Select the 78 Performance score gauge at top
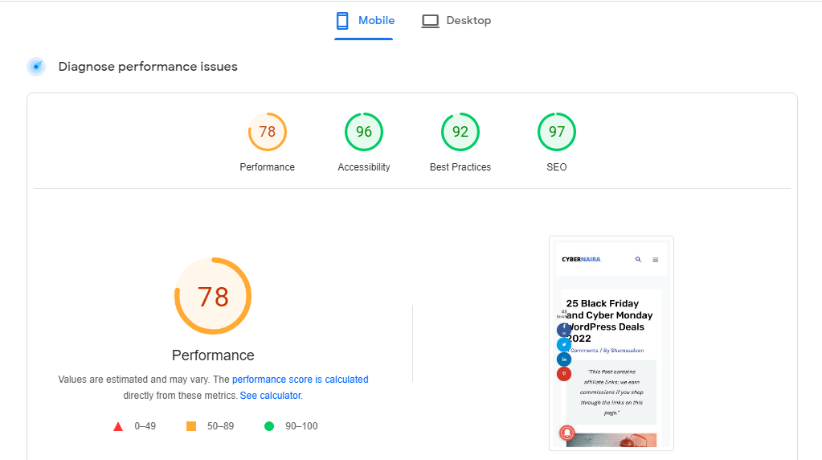The width and height of the screenshot is (822, 460). [x=268, y=132]
